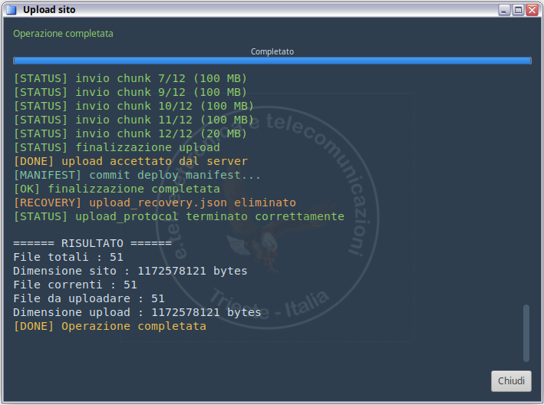Select log line 'invio chunk 12/12 (20 MB)'
544x405 pixels.
click(130, 133)
